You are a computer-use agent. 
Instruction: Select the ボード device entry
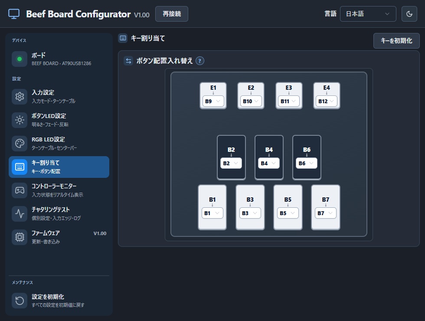coord(59,59)
